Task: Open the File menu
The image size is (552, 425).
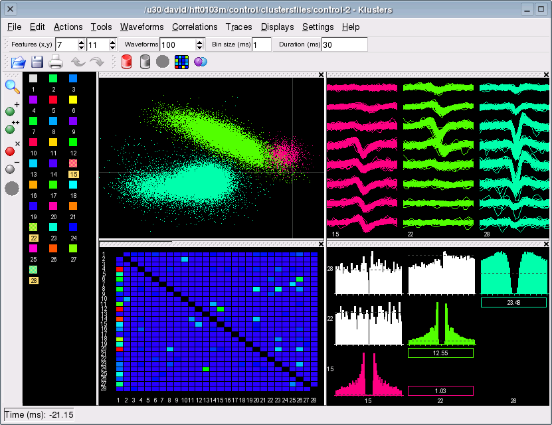Action: (14, 27)
